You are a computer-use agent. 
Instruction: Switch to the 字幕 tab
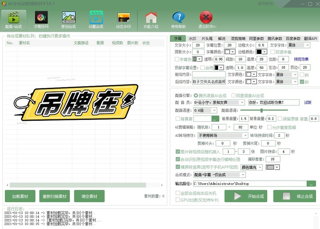coord(178,38)
